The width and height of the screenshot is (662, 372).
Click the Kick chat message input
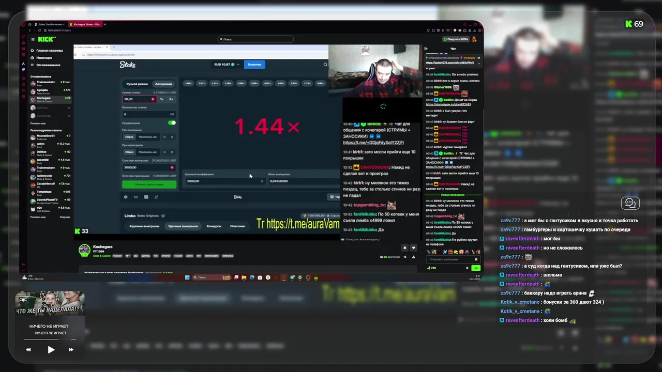point(452,259)
